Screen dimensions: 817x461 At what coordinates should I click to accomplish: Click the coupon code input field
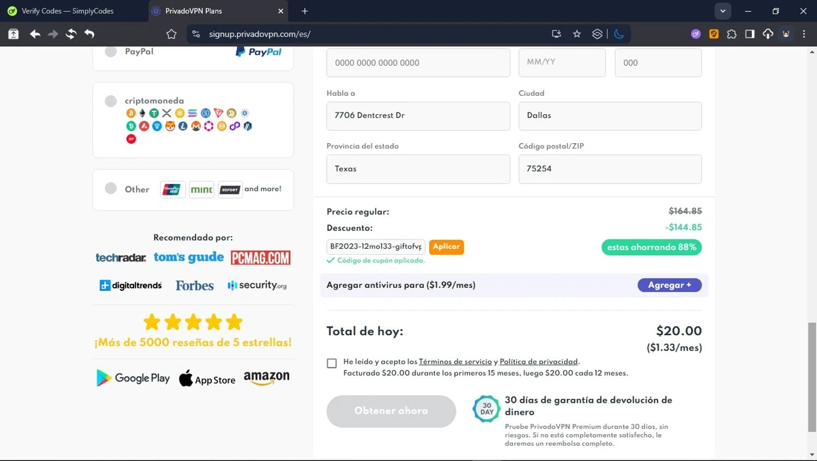coord(376,247)
